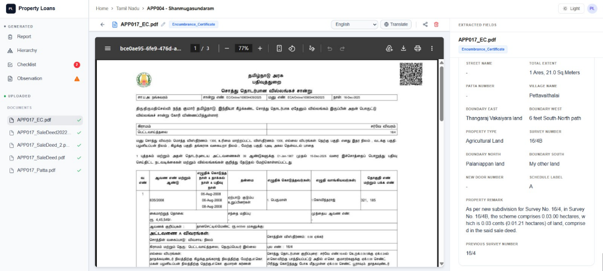Image resolution: width=603 pixels, height=271 pixels.
Task: Click Boundary South value My other land
Action: [x=544, y=164]
